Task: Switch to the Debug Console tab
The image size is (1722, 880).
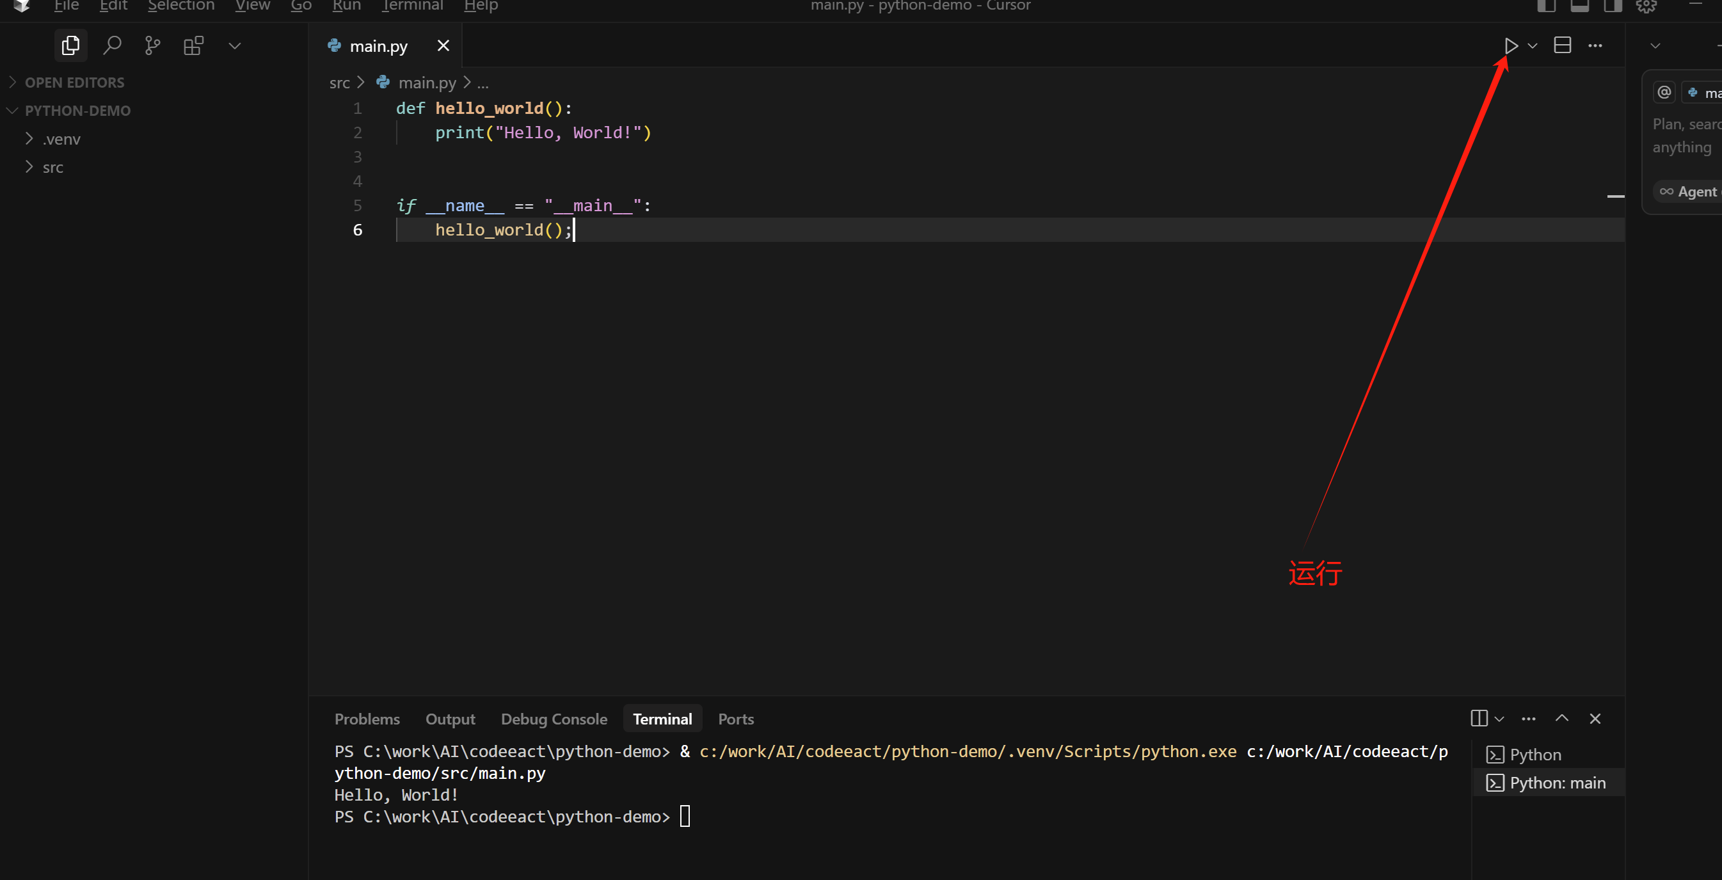Action: [554, 719]
